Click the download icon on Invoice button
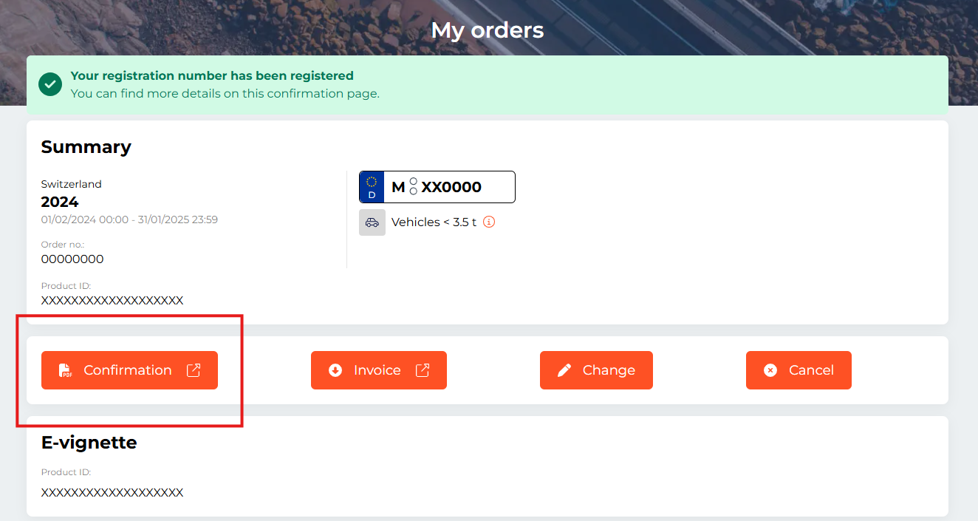The height and width of the screenshot is (521, 978). [x=335, y=370]
